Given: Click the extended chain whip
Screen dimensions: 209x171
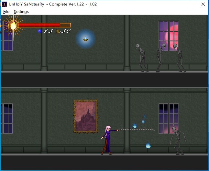Looking at the screenshot, I should (x=136, y=130).
